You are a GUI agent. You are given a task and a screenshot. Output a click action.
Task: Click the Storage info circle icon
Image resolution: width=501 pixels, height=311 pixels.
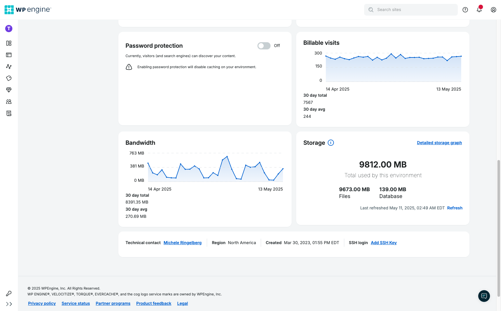[x=331, y=143]
